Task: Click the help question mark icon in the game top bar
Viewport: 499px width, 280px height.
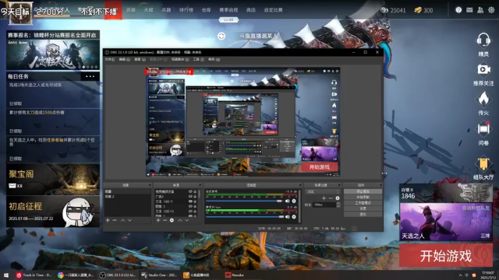Action: click(458, 10)
